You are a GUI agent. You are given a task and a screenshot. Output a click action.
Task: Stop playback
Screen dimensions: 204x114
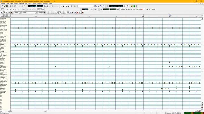64,6
